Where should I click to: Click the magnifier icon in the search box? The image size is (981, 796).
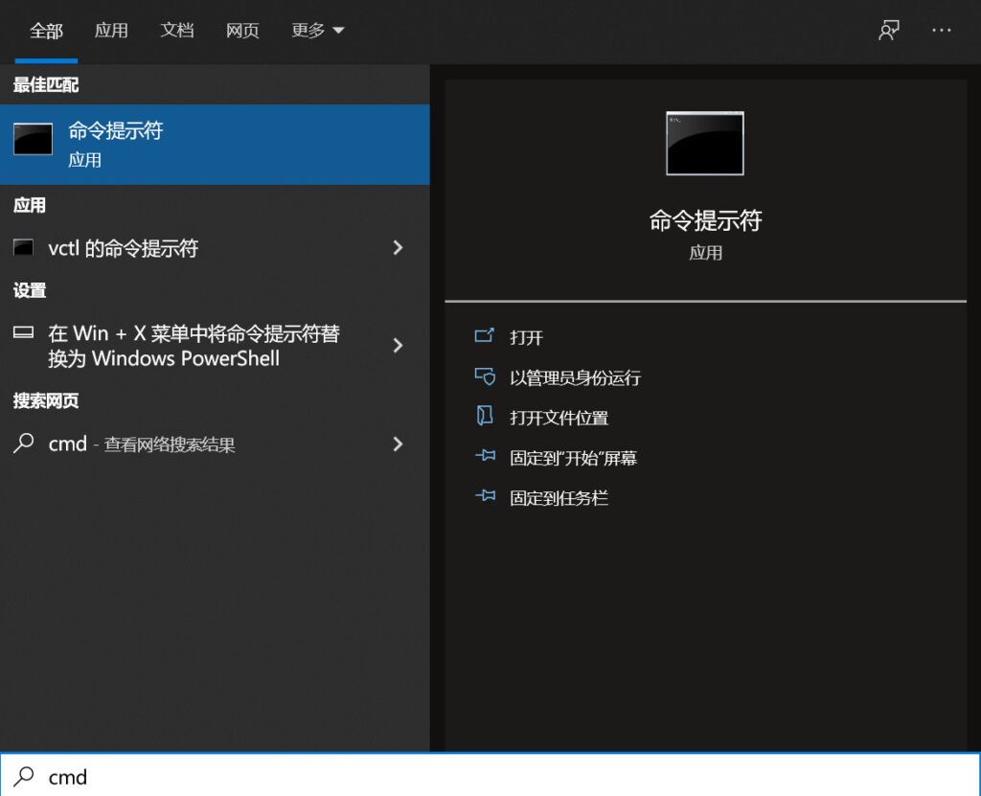(x=26, y=777)
